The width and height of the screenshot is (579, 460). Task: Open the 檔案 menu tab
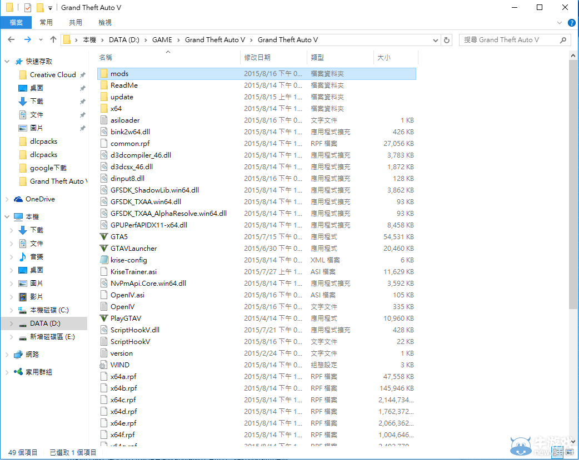(x=16, y=23)
